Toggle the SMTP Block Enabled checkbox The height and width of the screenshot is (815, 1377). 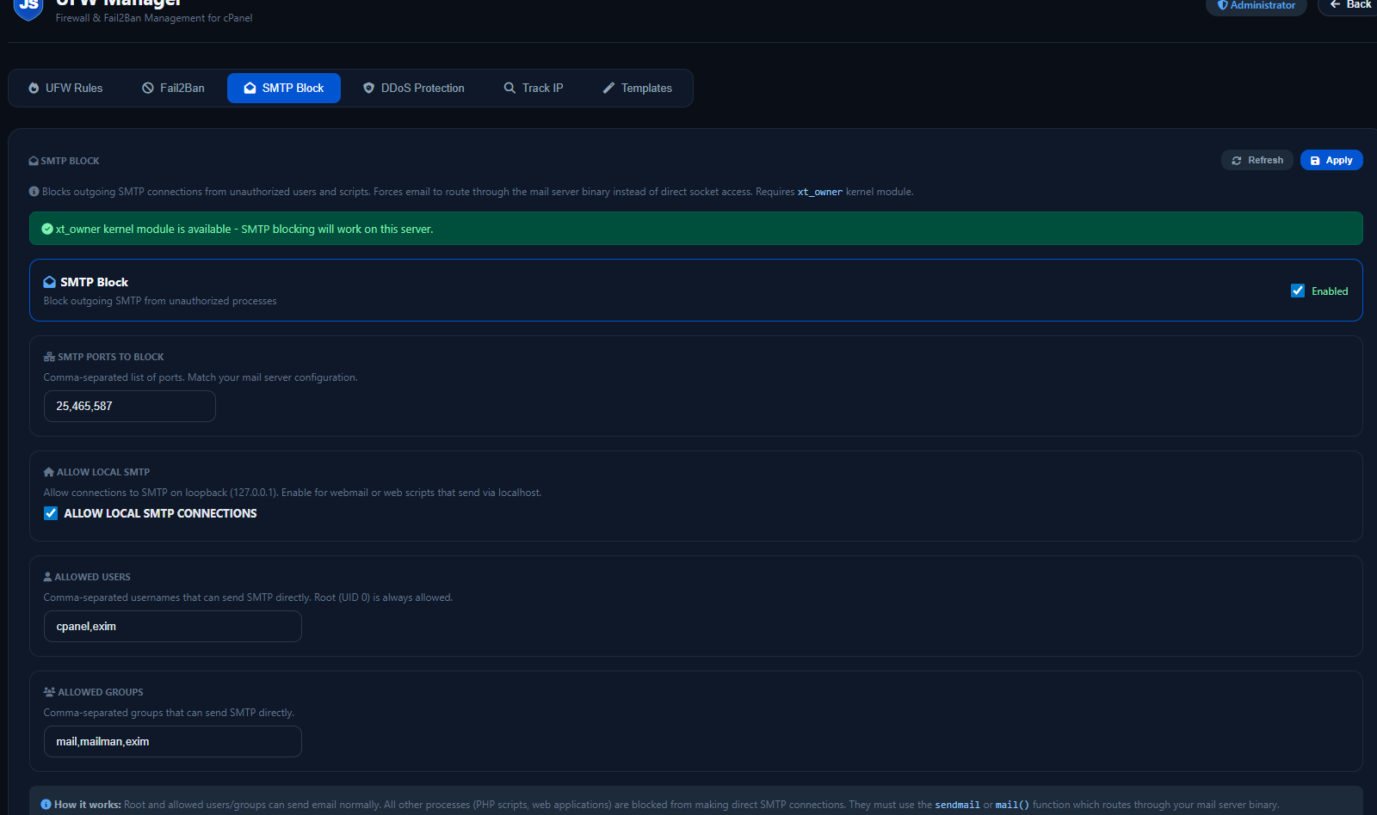coord(1298,291)
